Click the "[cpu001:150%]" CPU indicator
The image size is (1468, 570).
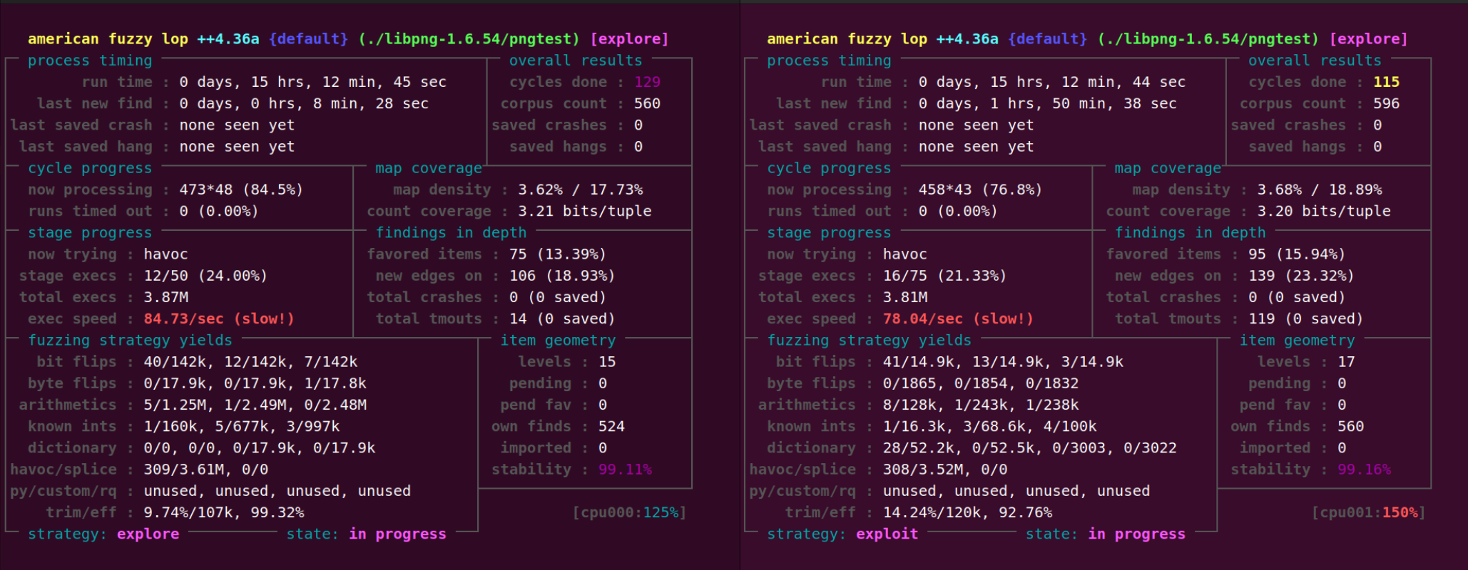(1368, 512)
